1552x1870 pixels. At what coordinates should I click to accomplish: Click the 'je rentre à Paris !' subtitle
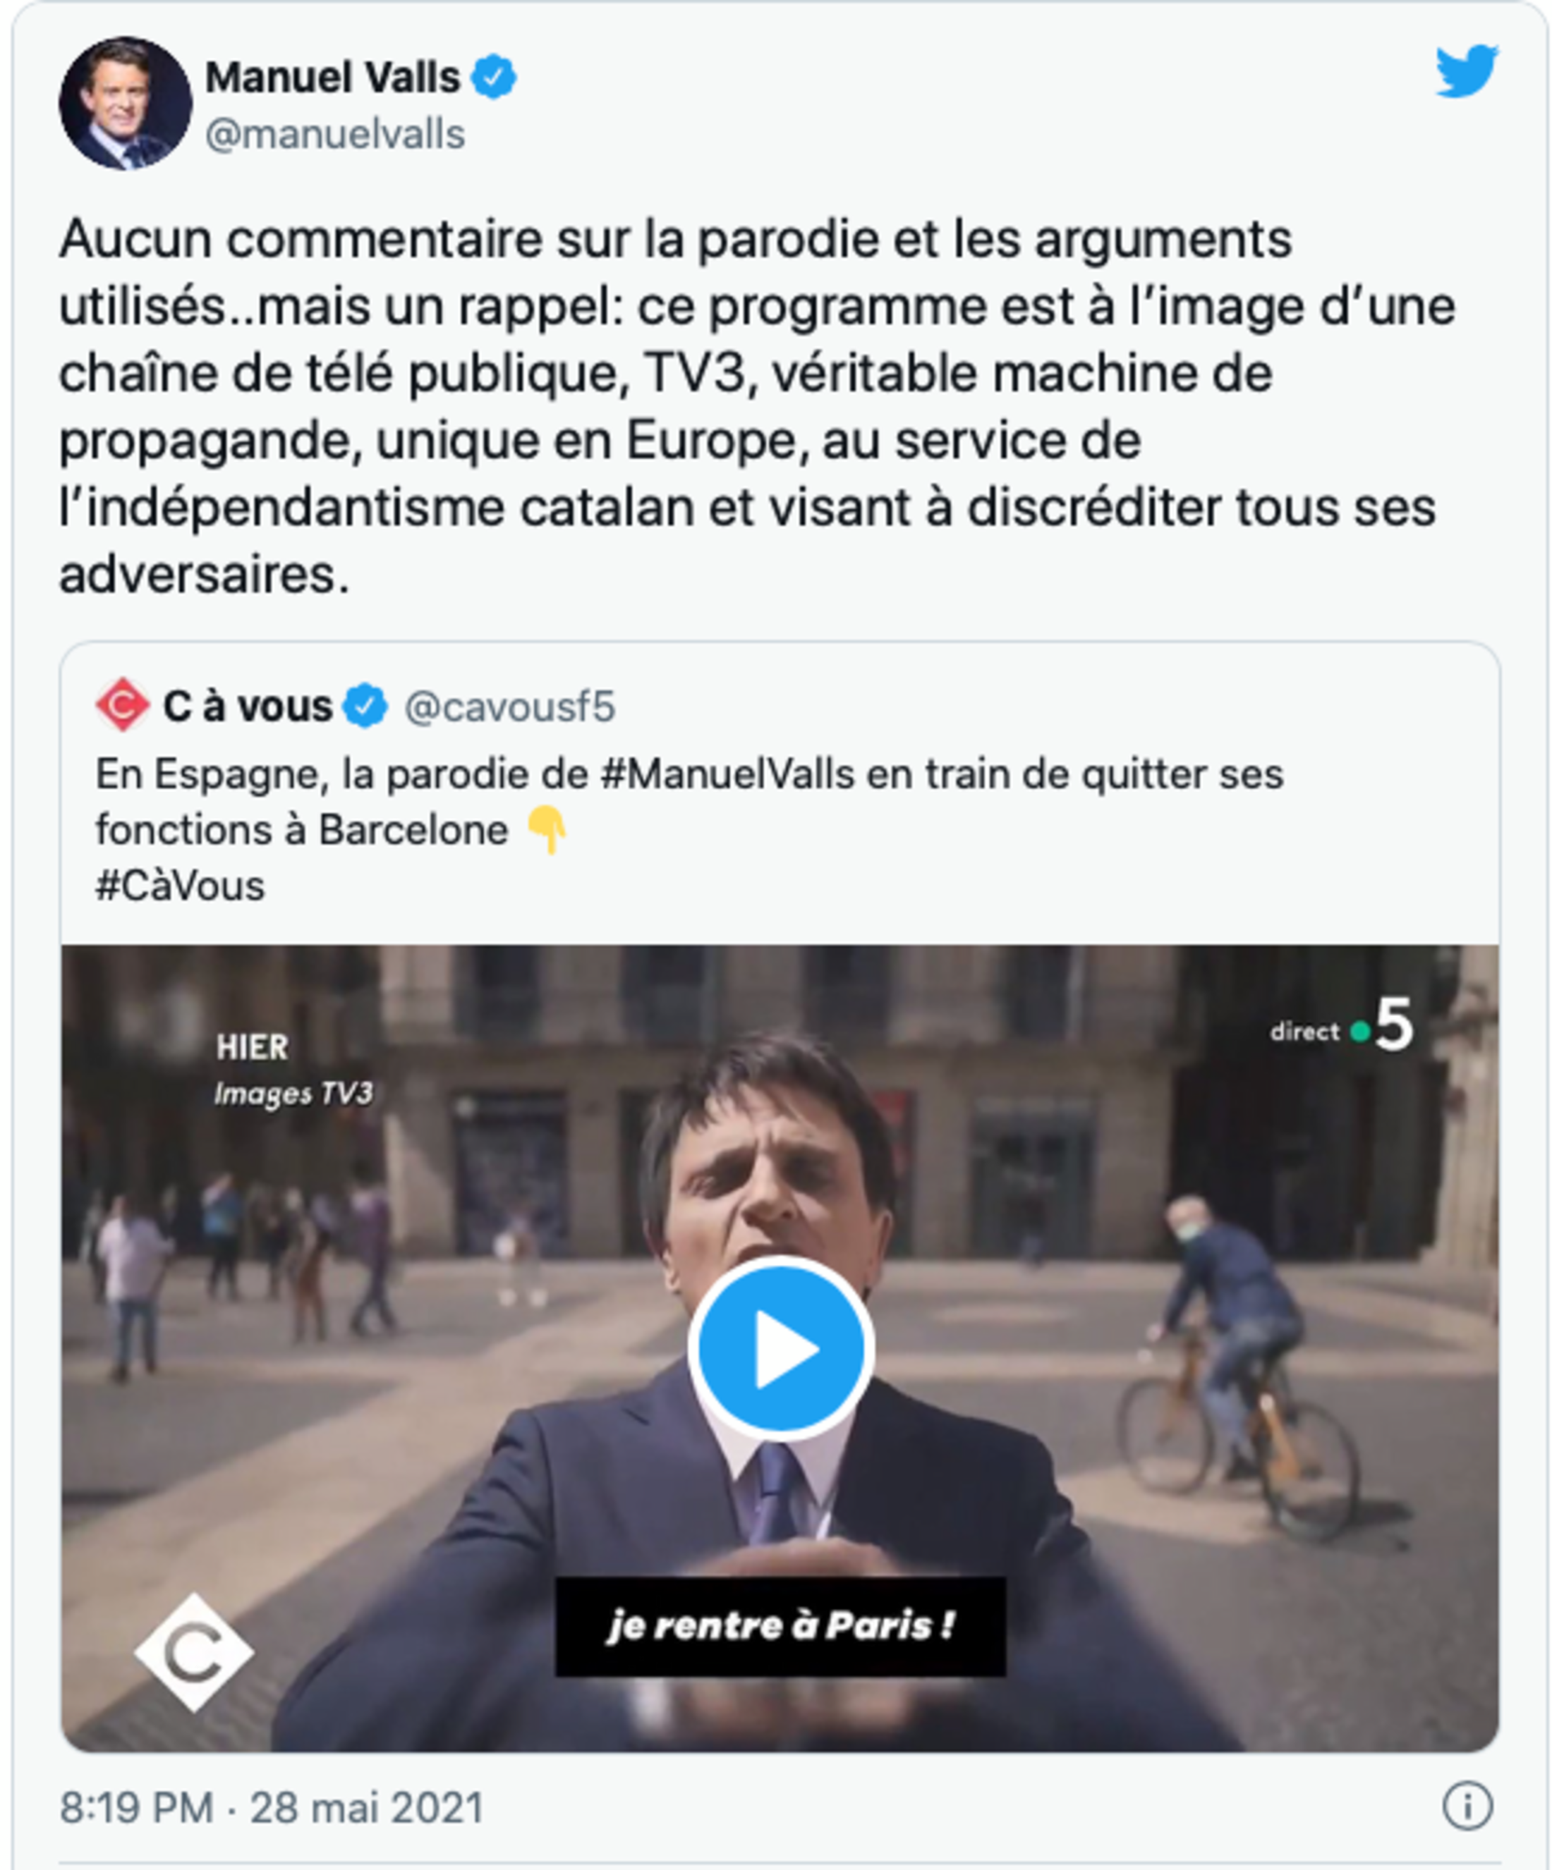[780, 1626]
